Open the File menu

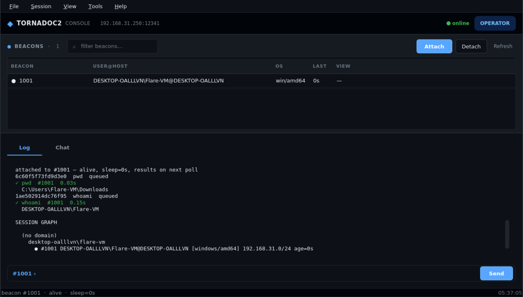(14, 6)
